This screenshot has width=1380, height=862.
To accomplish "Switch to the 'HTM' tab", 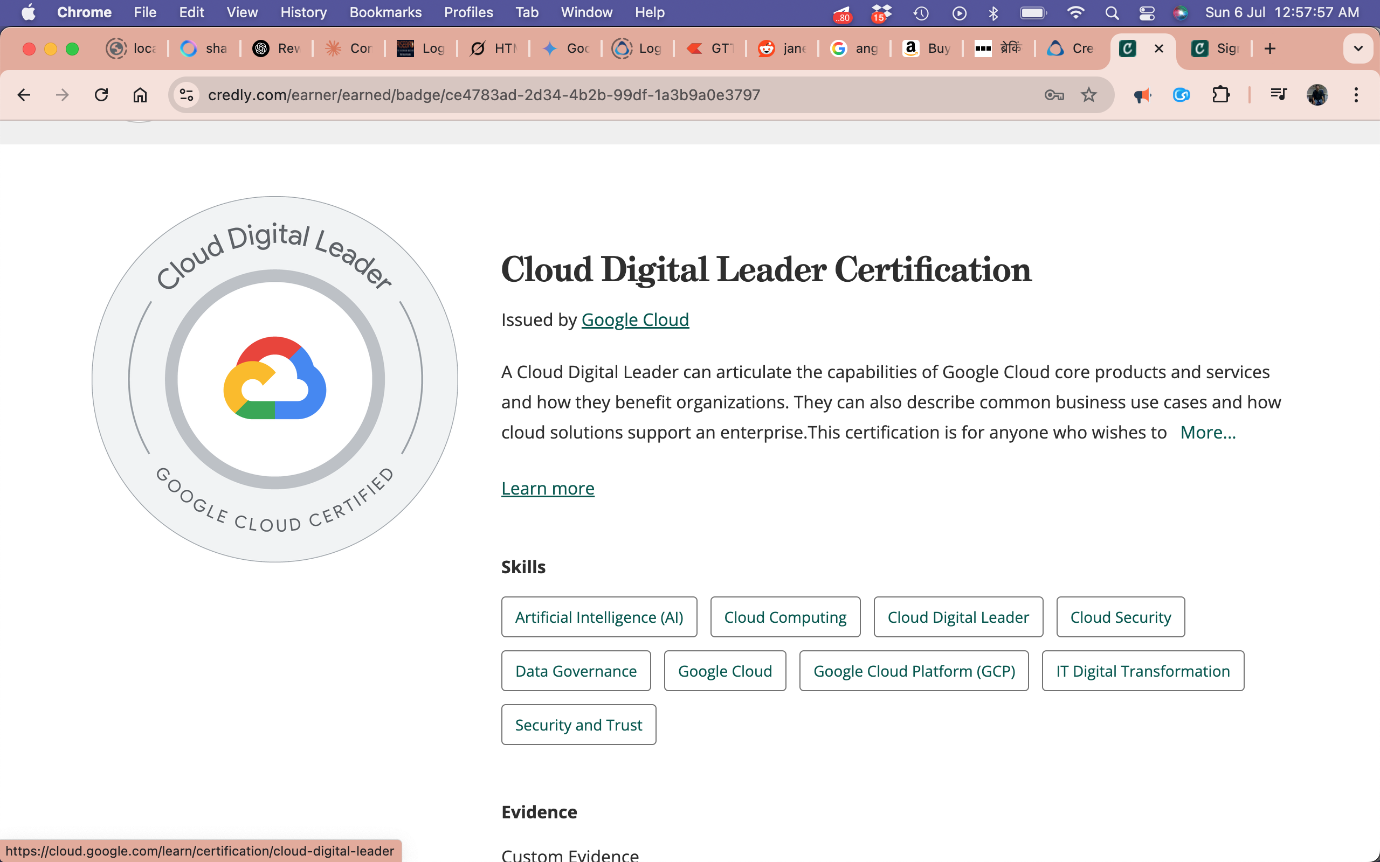I will [494, 48].
